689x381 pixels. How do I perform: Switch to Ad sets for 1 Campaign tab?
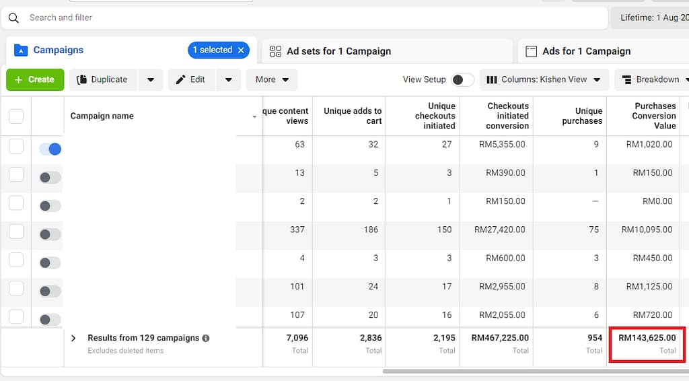tap(338, 51)
